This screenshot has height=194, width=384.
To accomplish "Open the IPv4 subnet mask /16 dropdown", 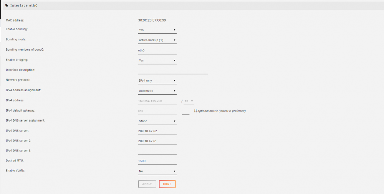I will click(189, 101).
